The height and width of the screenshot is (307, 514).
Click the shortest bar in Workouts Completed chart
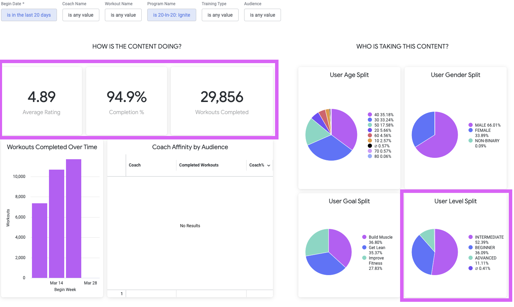40,240
